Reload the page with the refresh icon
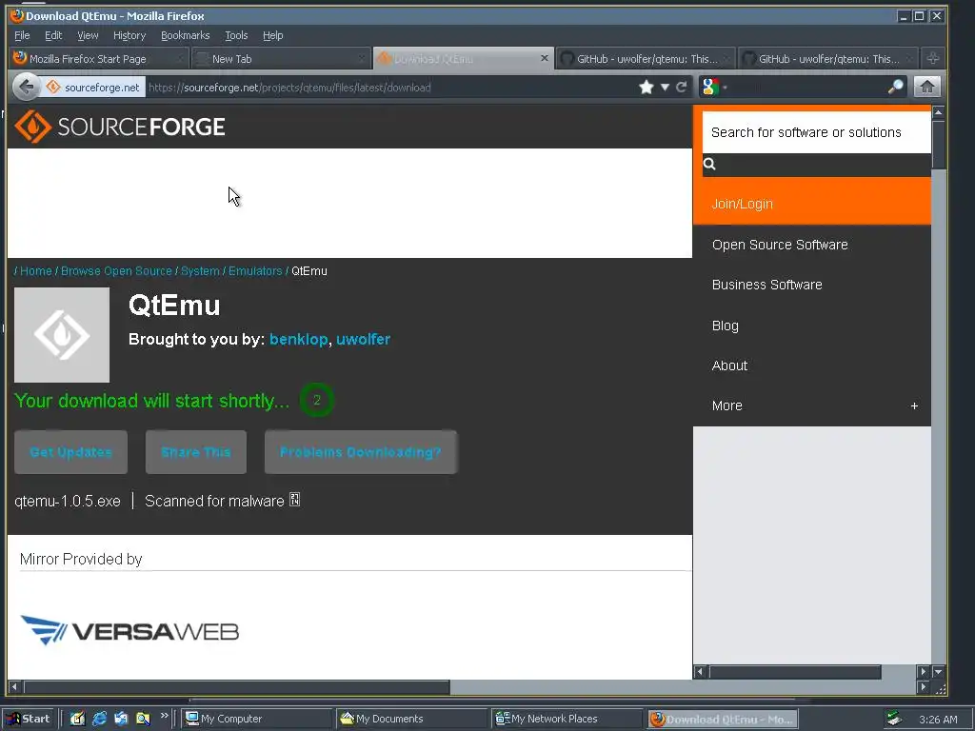975x731 pixels. [x=682, y=87]
